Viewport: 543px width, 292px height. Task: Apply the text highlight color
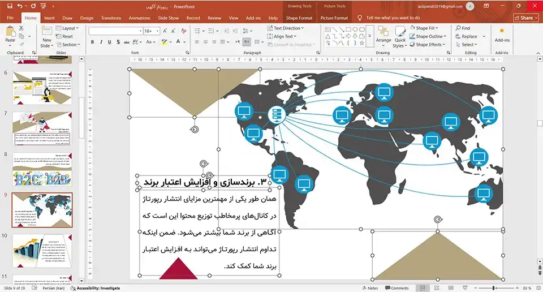[164, 42]
